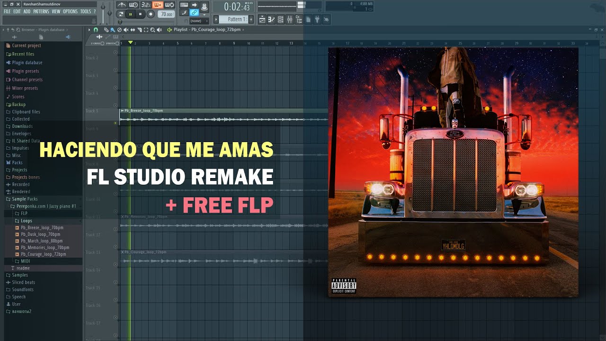Open the readme file
The width and height of the screenshot is (606, 341).
(20, 268)
